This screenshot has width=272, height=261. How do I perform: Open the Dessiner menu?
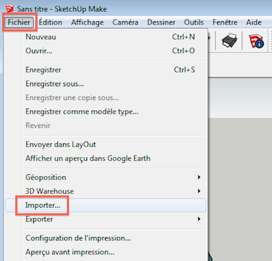tap(161, 22)
